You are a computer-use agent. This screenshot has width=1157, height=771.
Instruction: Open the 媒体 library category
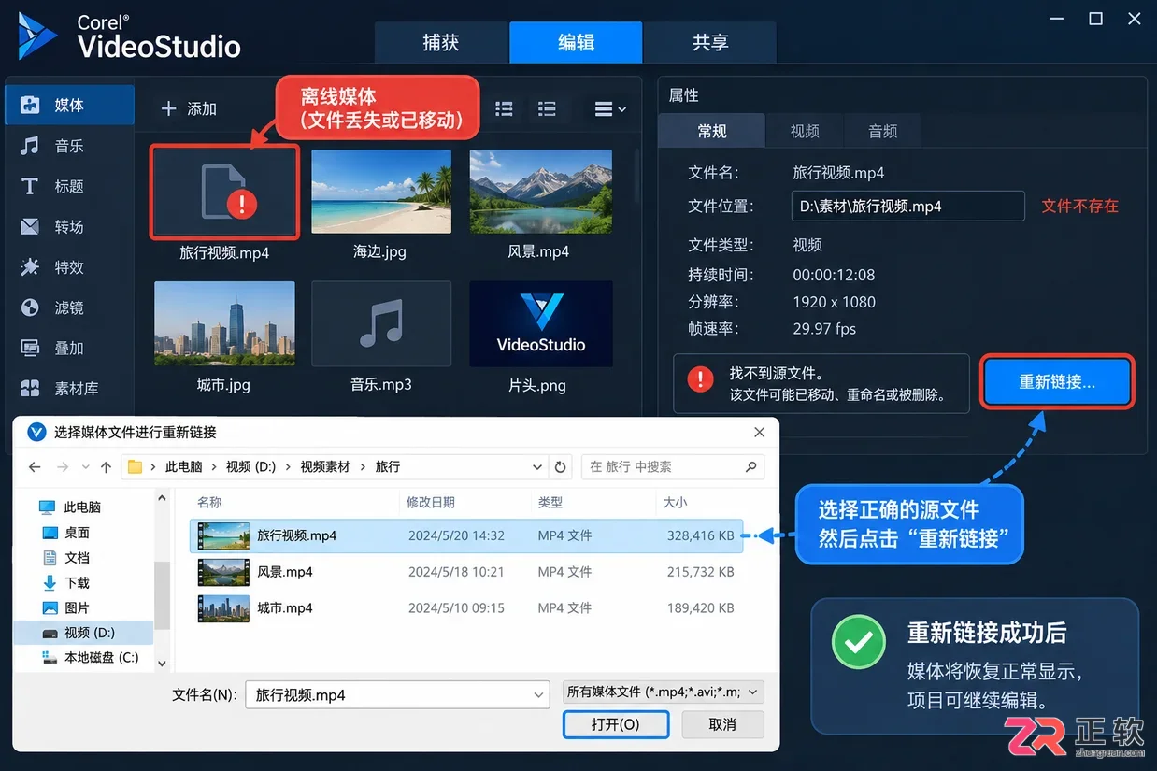pyautogui.click(x=69, y=105)
